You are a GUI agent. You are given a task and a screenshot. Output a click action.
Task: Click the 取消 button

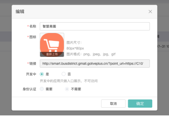pos(113,104)
